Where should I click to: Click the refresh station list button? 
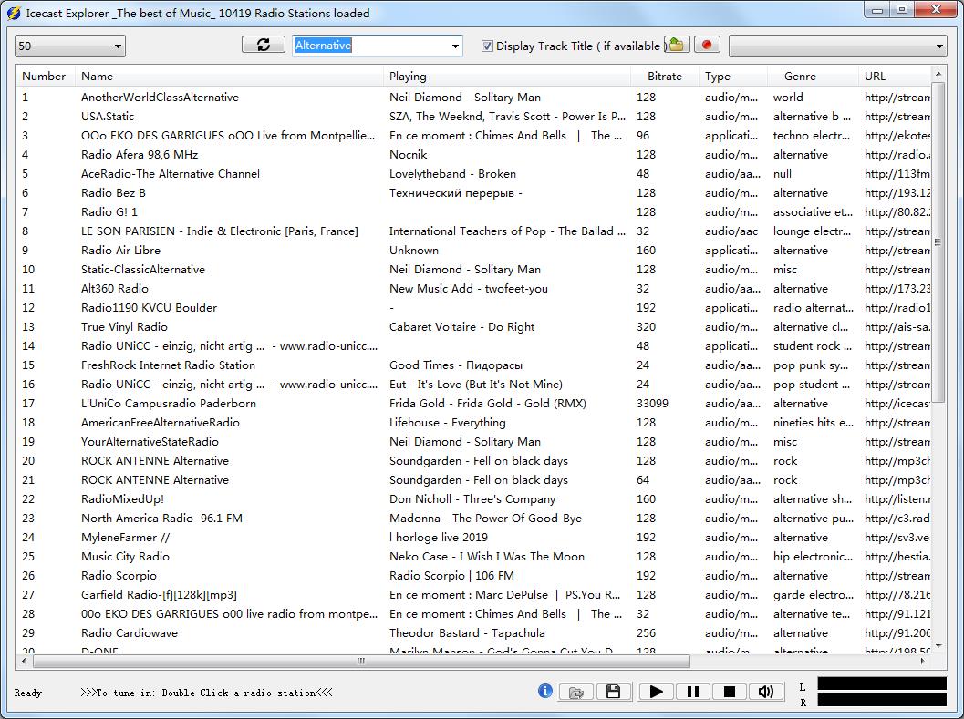coord(263,45)
